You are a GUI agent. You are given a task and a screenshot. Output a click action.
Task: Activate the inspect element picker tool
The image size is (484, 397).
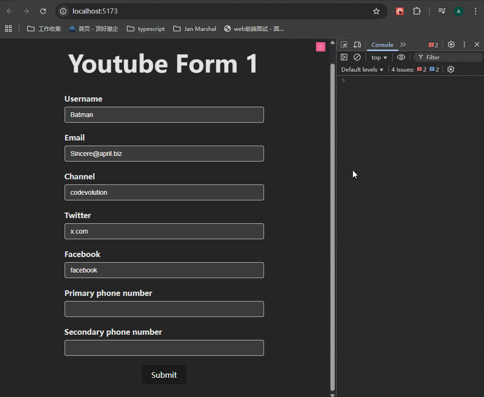coord(344,44)
